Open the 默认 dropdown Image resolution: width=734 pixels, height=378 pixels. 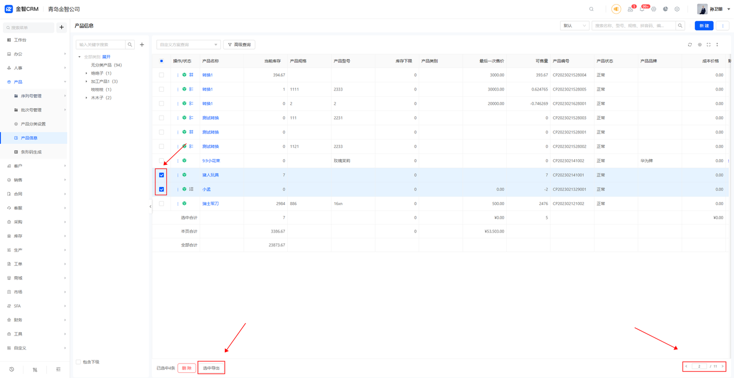(x=575, y=26)
